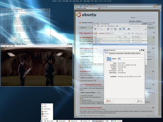Open the View as List dropdown
The width and height of the screenshot is (163, 122).
(x=141, y=33)
